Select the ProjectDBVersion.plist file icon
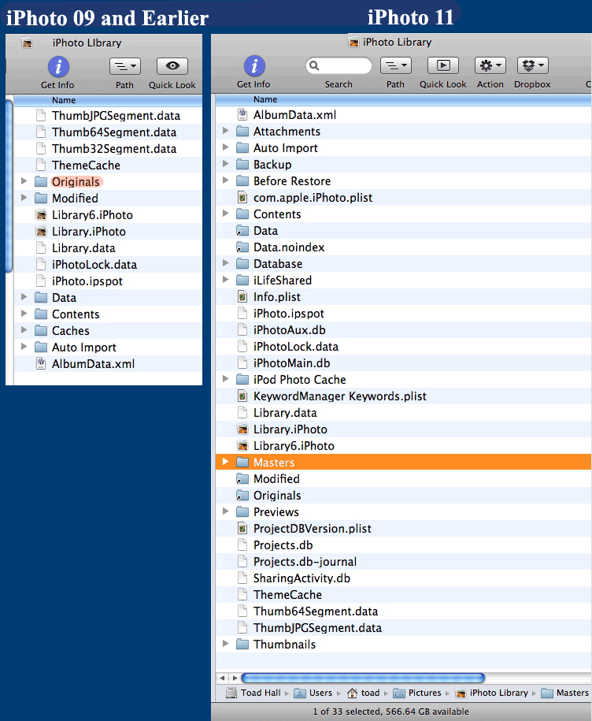The height and width of the screenshot is (721, 592). [x=242, y=528]
